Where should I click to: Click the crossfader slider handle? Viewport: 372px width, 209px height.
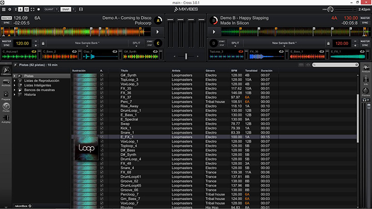point(186,56)
